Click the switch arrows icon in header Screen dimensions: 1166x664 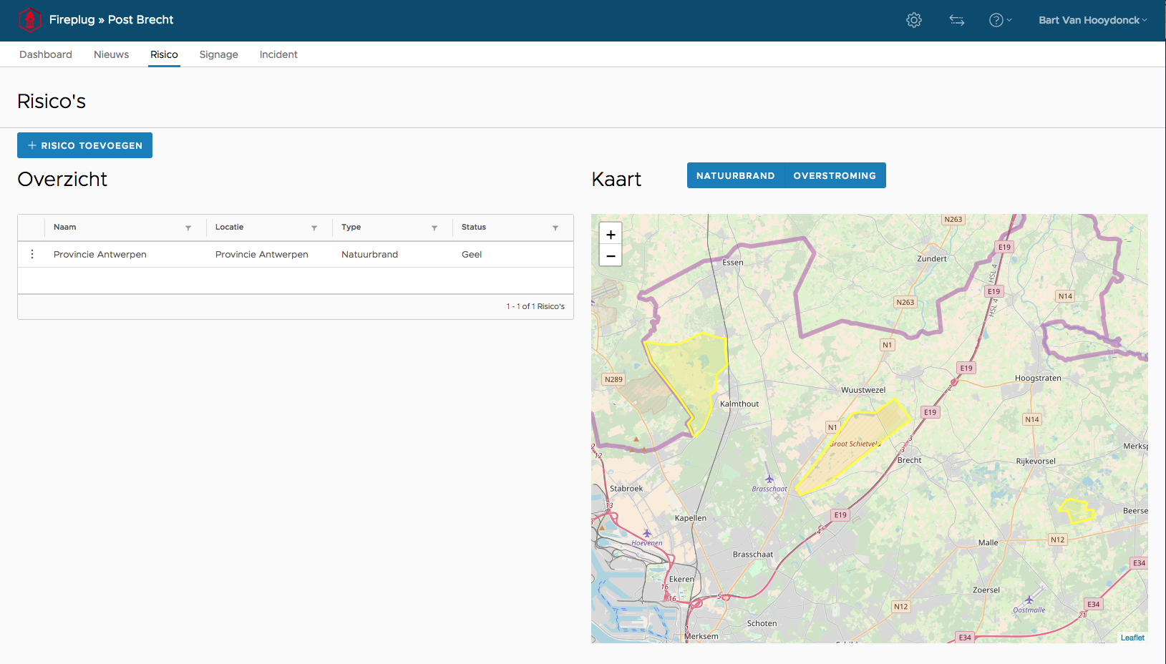tap(956, 20)
